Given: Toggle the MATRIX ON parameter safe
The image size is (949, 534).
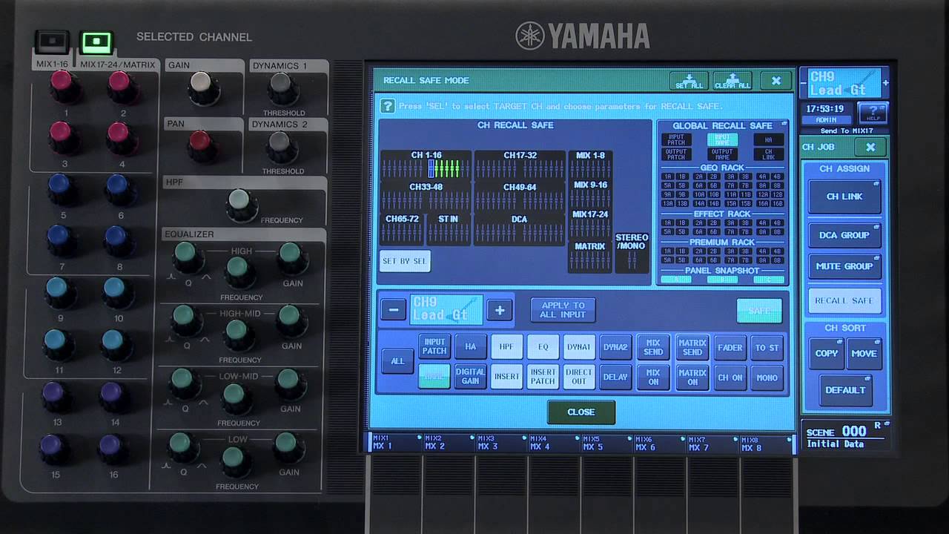Looking at the screenshot, I should [692, 378].
